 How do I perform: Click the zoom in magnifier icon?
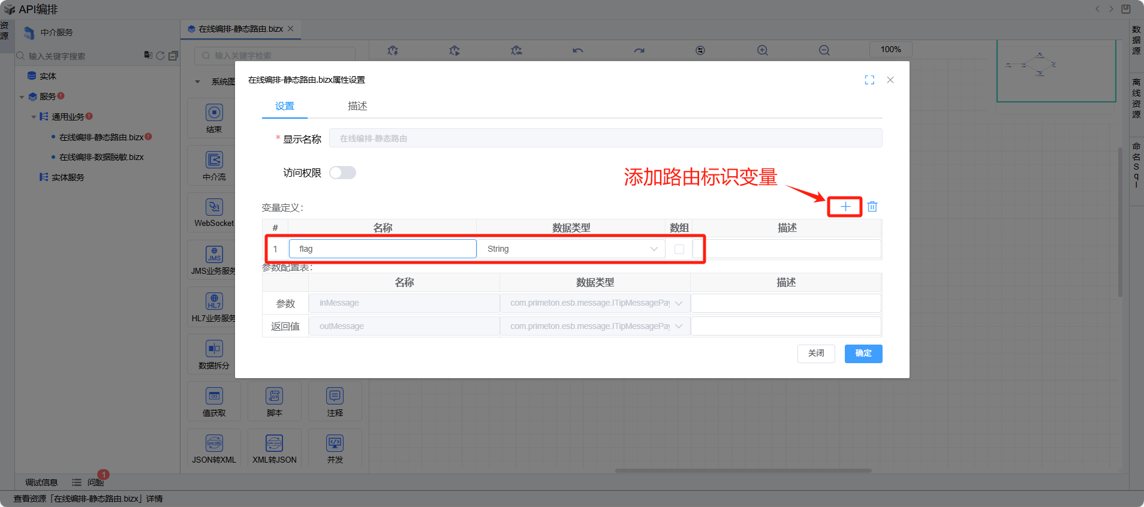pyautogui.click(x=762, y=50)
